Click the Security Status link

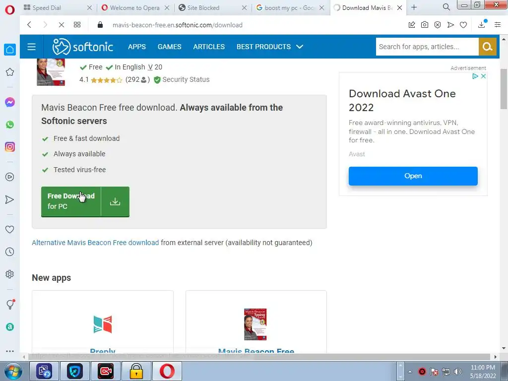(186, 79)
